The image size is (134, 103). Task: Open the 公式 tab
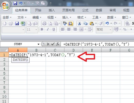pos(85,10)
